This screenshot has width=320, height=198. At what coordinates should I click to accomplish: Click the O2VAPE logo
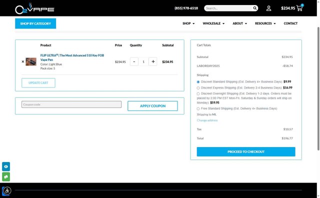tap(34, 8)
